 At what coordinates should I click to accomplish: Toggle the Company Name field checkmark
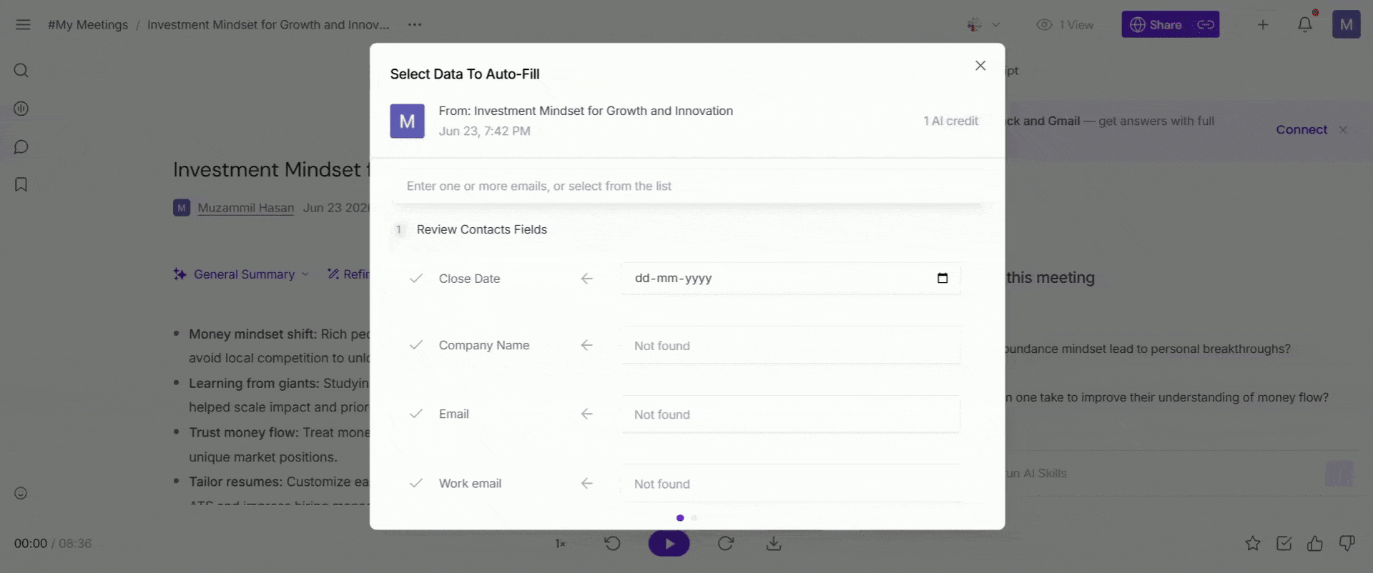pos(416,345)
